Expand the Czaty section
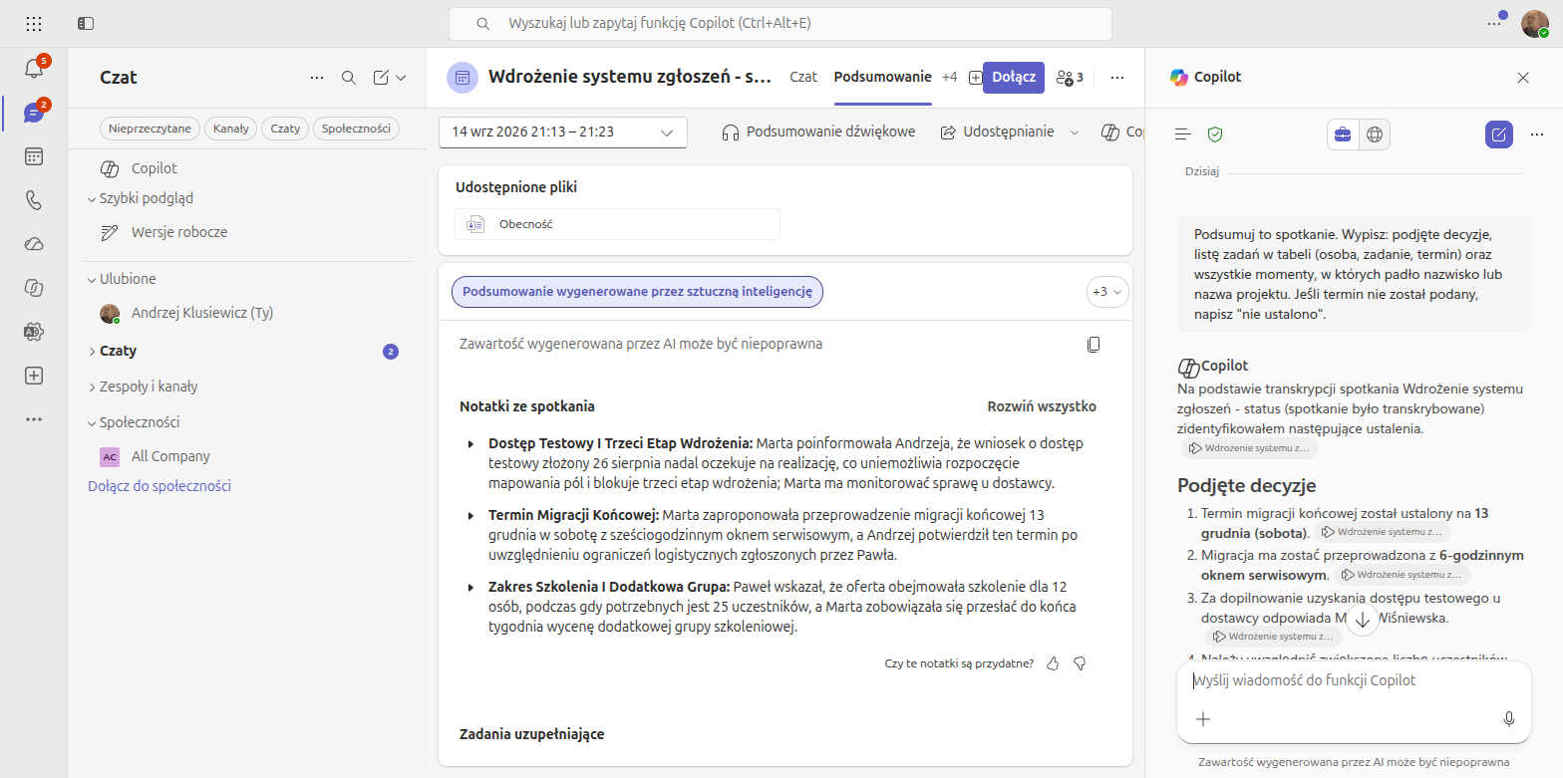The height and width of the screenshot is (778, 1563). (x=92, y=352)
